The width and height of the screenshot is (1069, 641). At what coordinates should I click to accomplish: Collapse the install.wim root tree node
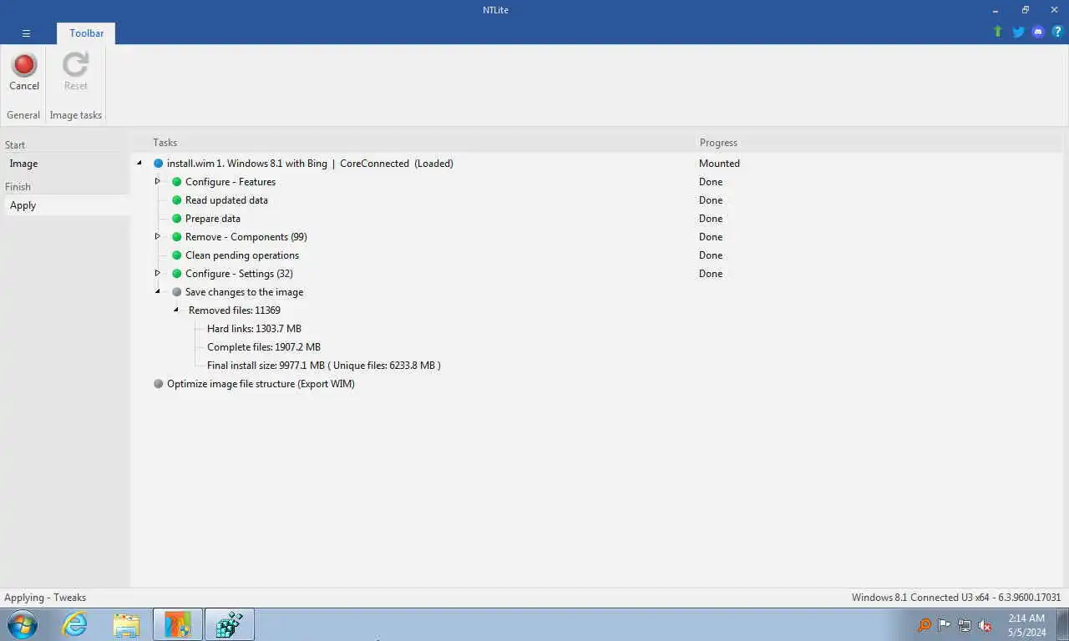(x=139, y=164)
